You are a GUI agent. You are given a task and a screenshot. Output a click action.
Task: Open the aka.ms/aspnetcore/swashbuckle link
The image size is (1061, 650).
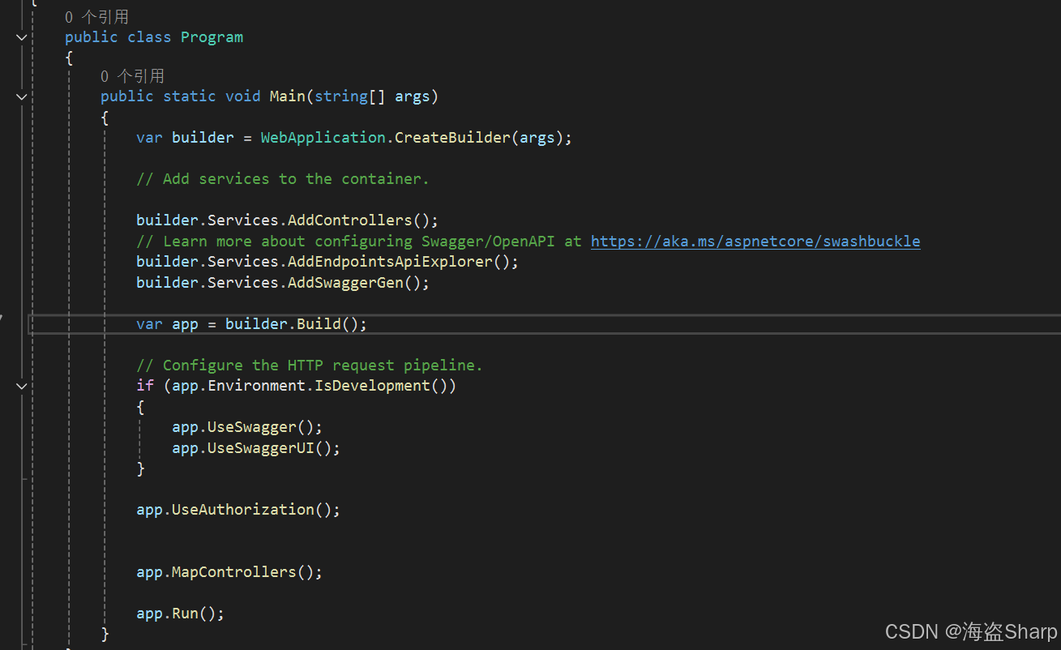755,241
